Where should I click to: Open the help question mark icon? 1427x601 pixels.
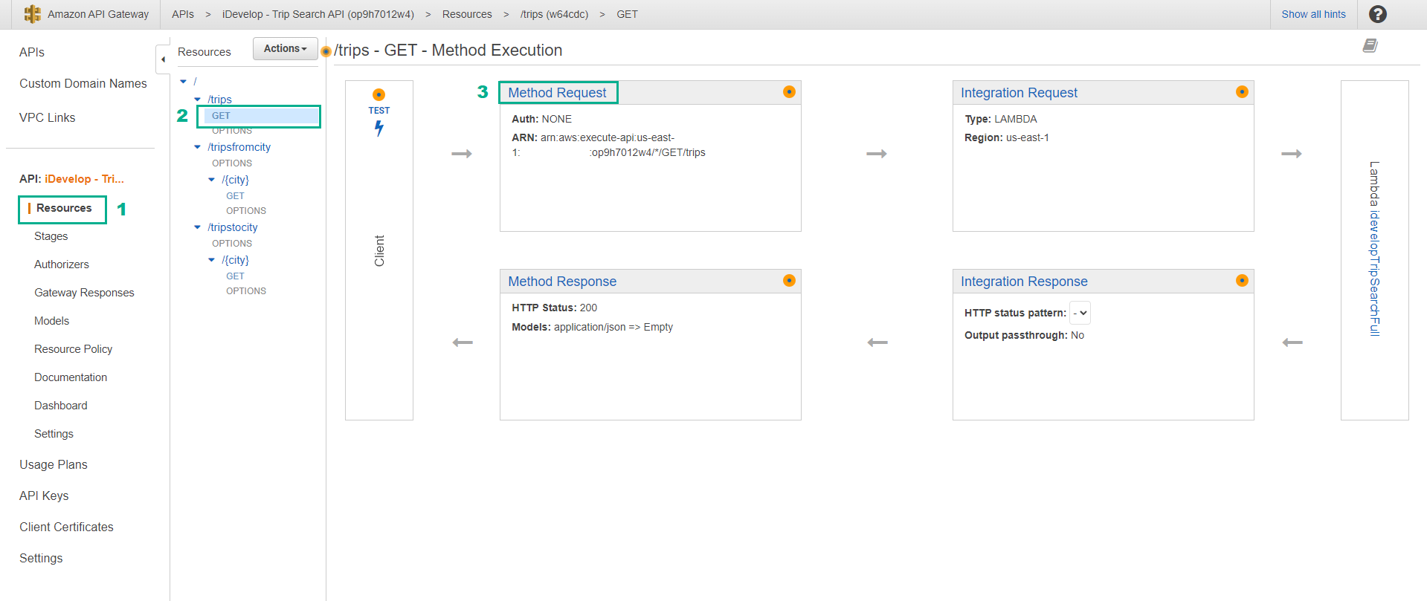tap(1377, 14)
